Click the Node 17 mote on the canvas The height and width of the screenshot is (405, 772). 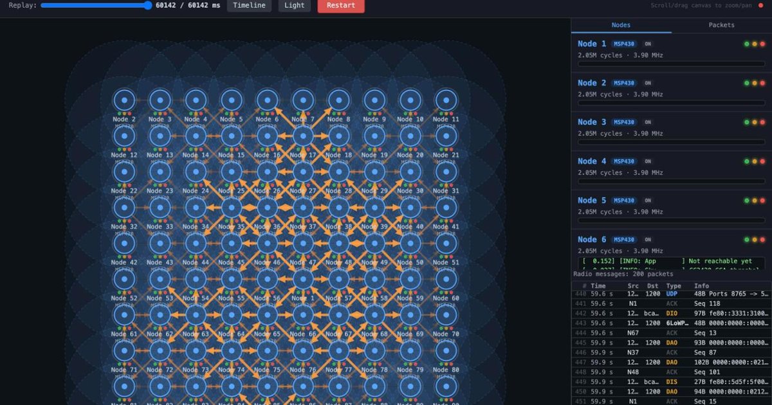(303, 136)
